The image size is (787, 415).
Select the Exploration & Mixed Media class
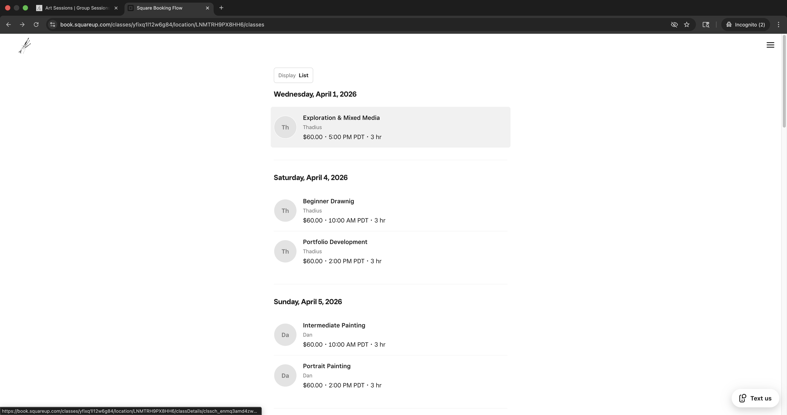pos(390,127)
